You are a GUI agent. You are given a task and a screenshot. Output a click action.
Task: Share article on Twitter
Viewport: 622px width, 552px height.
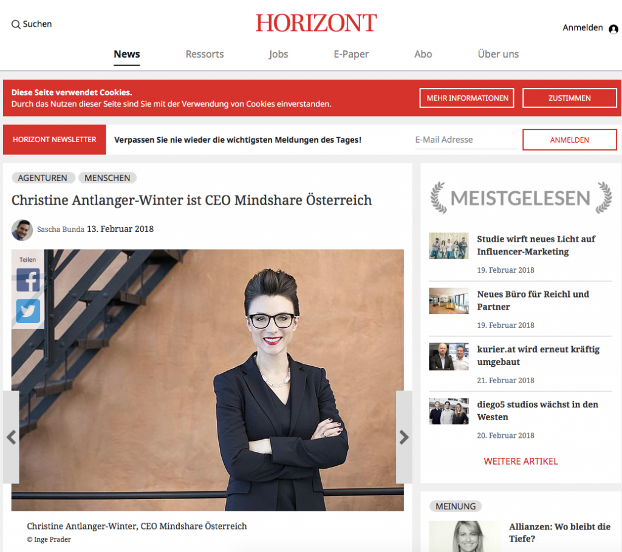coord(28,311)
